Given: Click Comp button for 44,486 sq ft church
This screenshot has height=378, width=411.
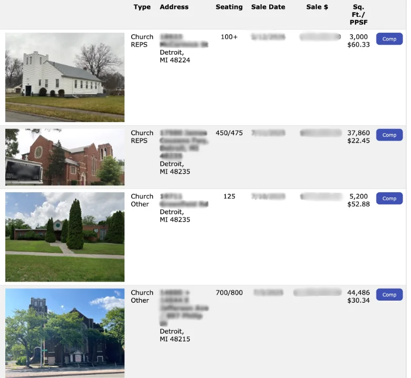Looking at the screenshot, I should 389,294.
